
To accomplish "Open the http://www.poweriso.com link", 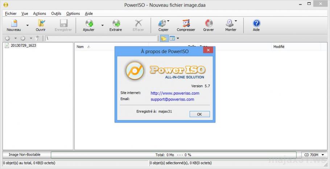I will [x=175, y=93].
